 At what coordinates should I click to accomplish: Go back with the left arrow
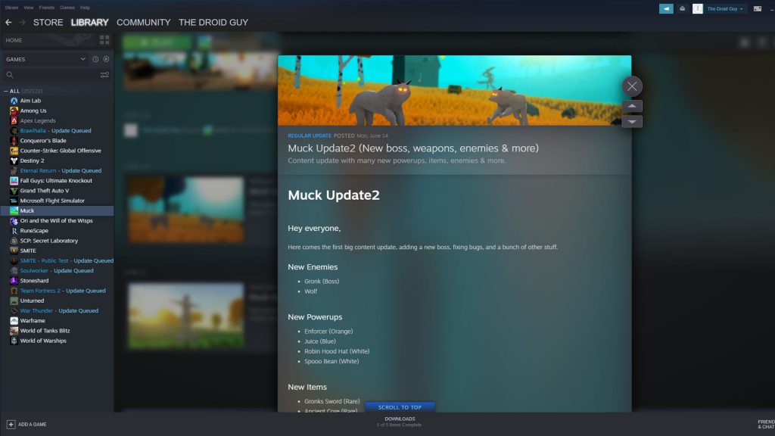coord(8,22)
